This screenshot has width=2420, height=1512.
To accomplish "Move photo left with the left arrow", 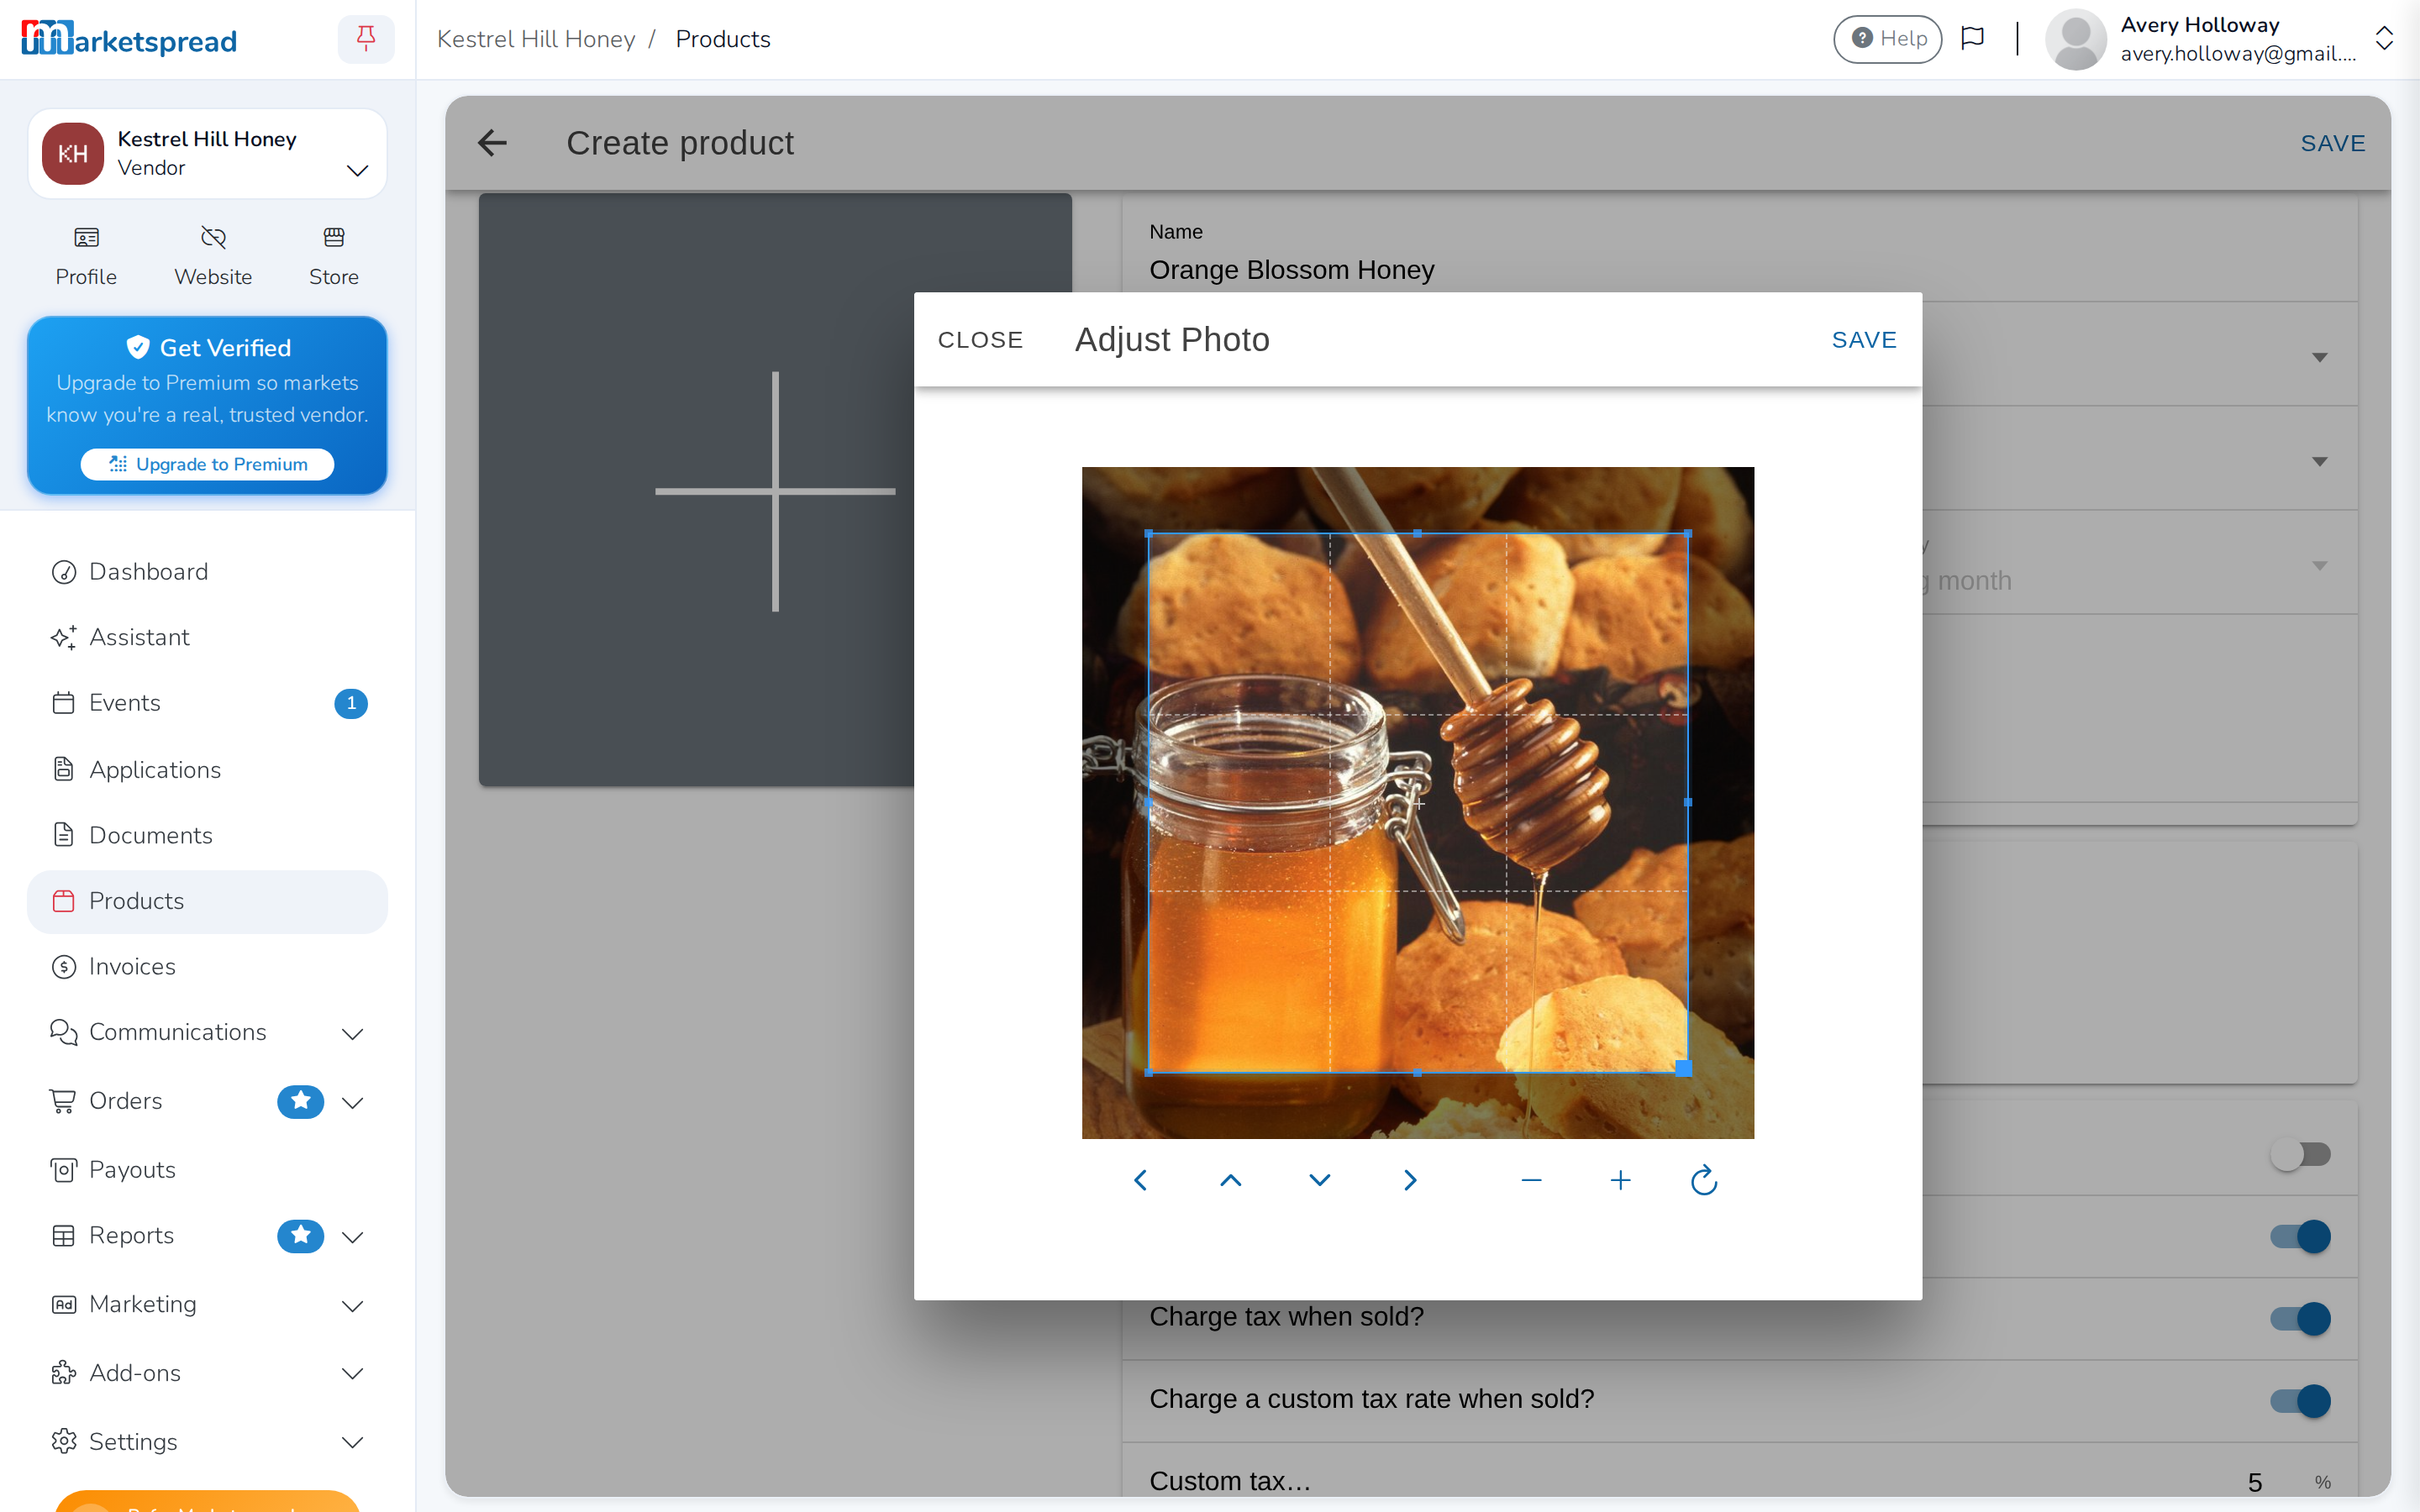I will click(x=1140, y=1180).
